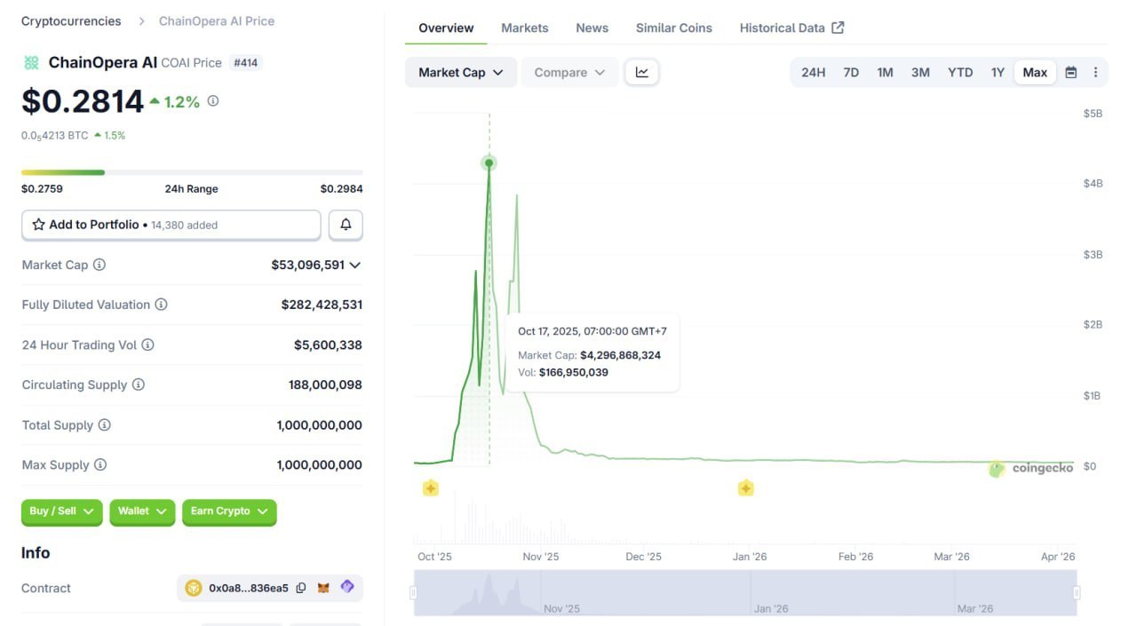Switch to the Markets tab
Image resolution: width=1137 pixels, height=626 pixels.
[x=524, y=28]
